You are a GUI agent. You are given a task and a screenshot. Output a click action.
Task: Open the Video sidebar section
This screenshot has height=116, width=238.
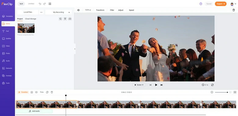coord(6,46)
